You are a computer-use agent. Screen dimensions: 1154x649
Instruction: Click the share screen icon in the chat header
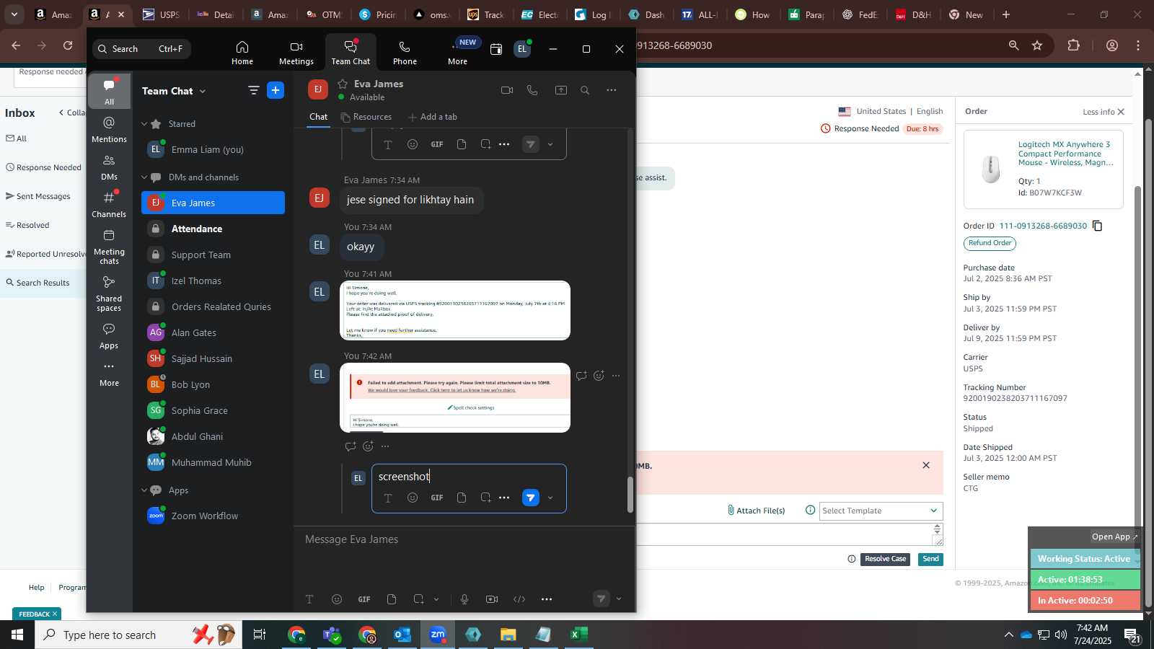pyautogui.click(x=560, y=90)
